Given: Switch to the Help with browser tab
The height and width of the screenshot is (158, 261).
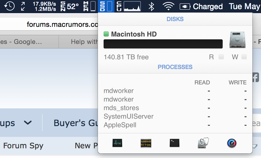Looking at the screenshot, I should (x=78, y=42).
